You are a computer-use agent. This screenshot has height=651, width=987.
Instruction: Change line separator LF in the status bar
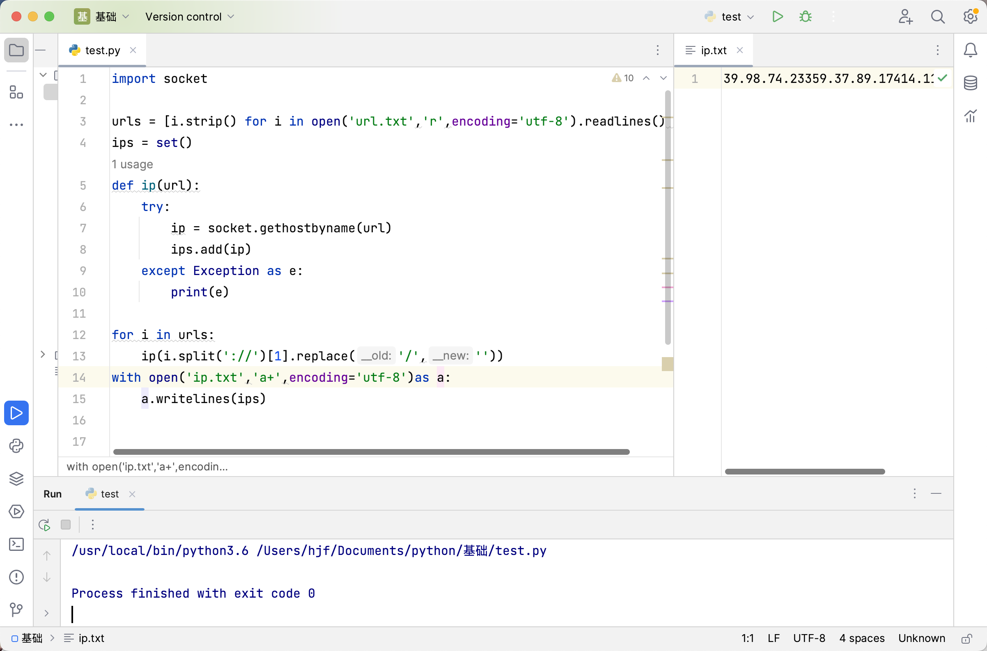(x=773, y=638)
